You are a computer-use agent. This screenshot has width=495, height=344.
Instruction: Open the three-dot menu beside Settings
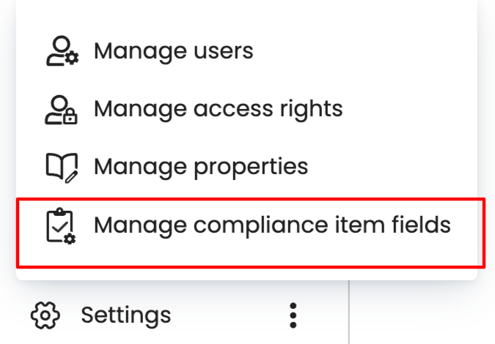[x=293, y=315]
